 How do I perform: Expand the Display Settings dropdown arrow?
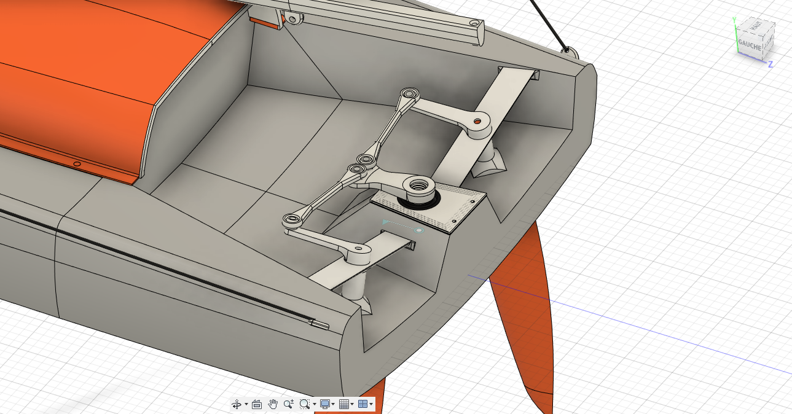pyautogui.click(x=333, y=404)
